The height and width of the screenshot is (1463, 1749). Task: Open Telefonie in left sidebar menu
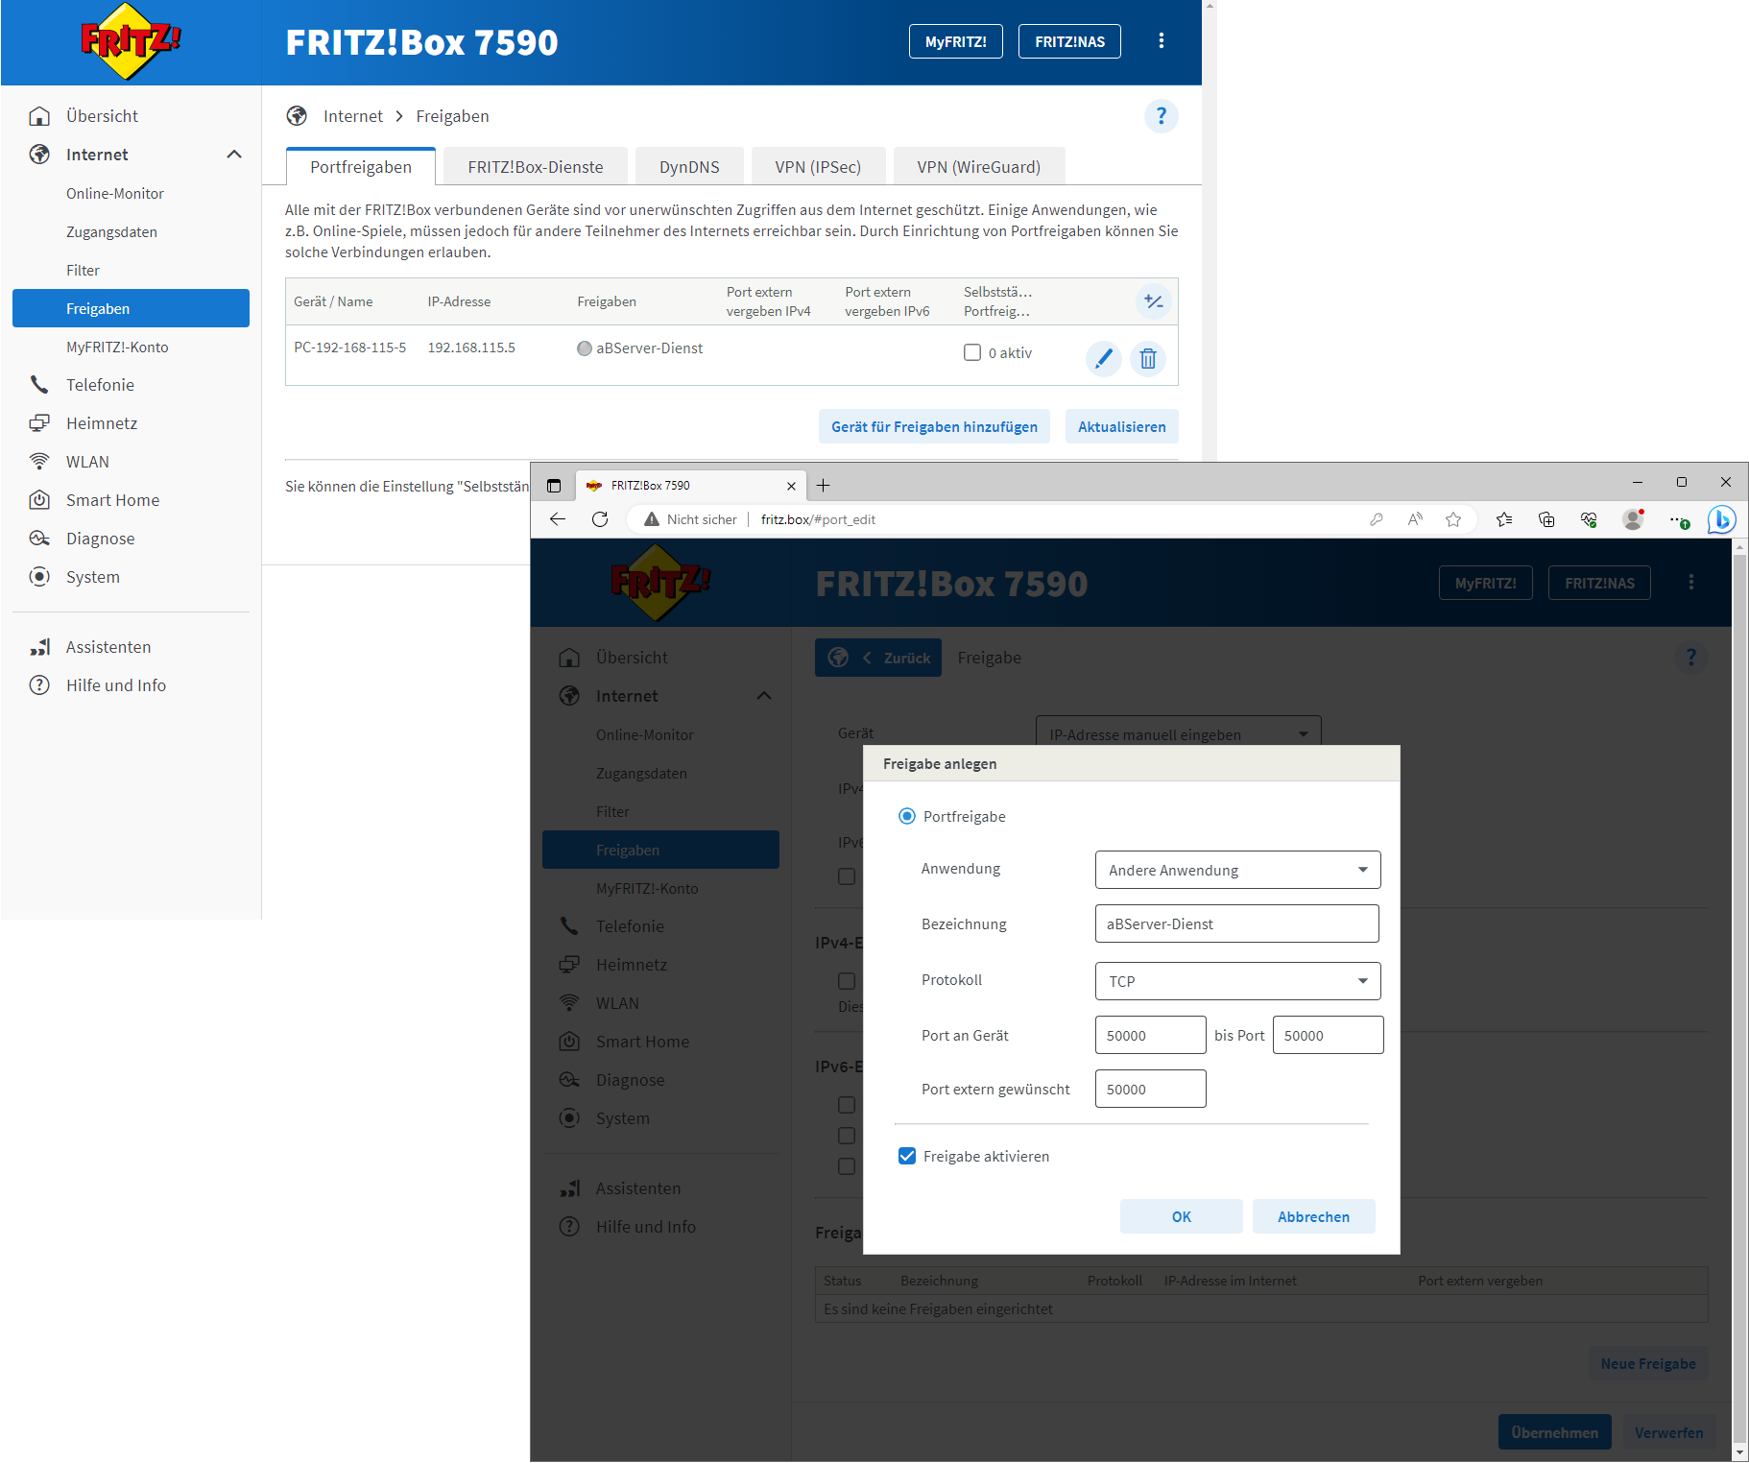coord(100,386)
